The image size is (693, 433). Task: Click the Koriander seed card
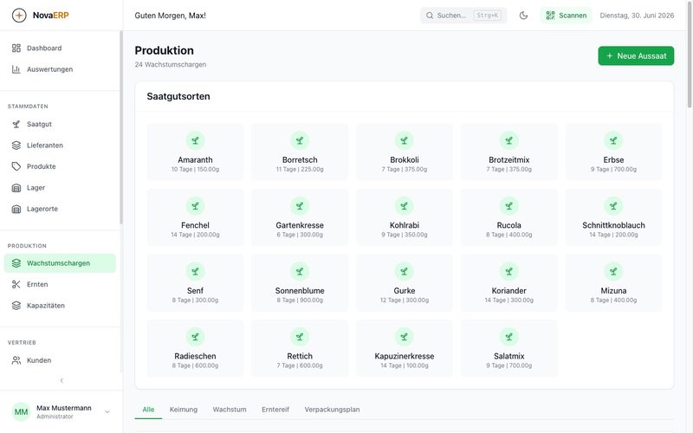coord(509,283)
